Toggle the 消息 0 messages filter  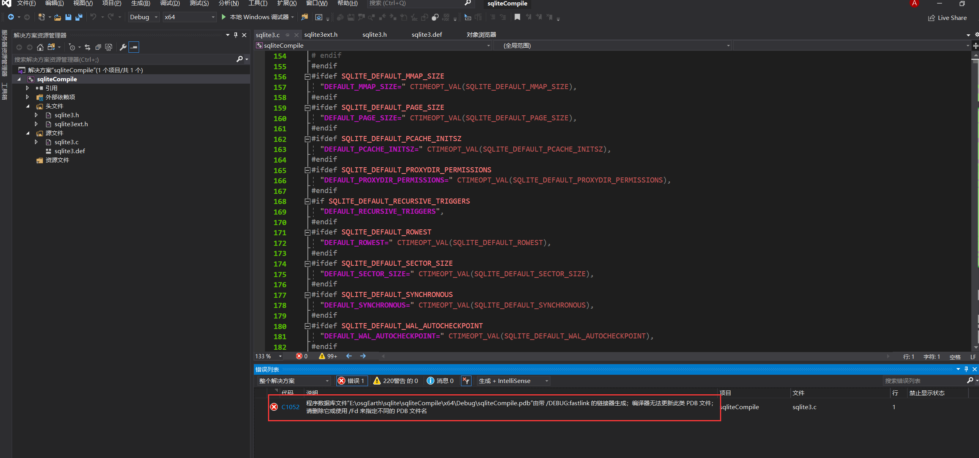click(x=440, y=381)
